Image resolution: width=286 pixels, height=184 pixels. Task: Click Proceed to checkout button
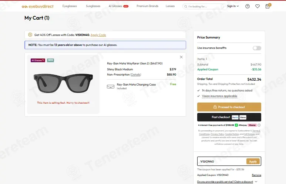[229, 107]
